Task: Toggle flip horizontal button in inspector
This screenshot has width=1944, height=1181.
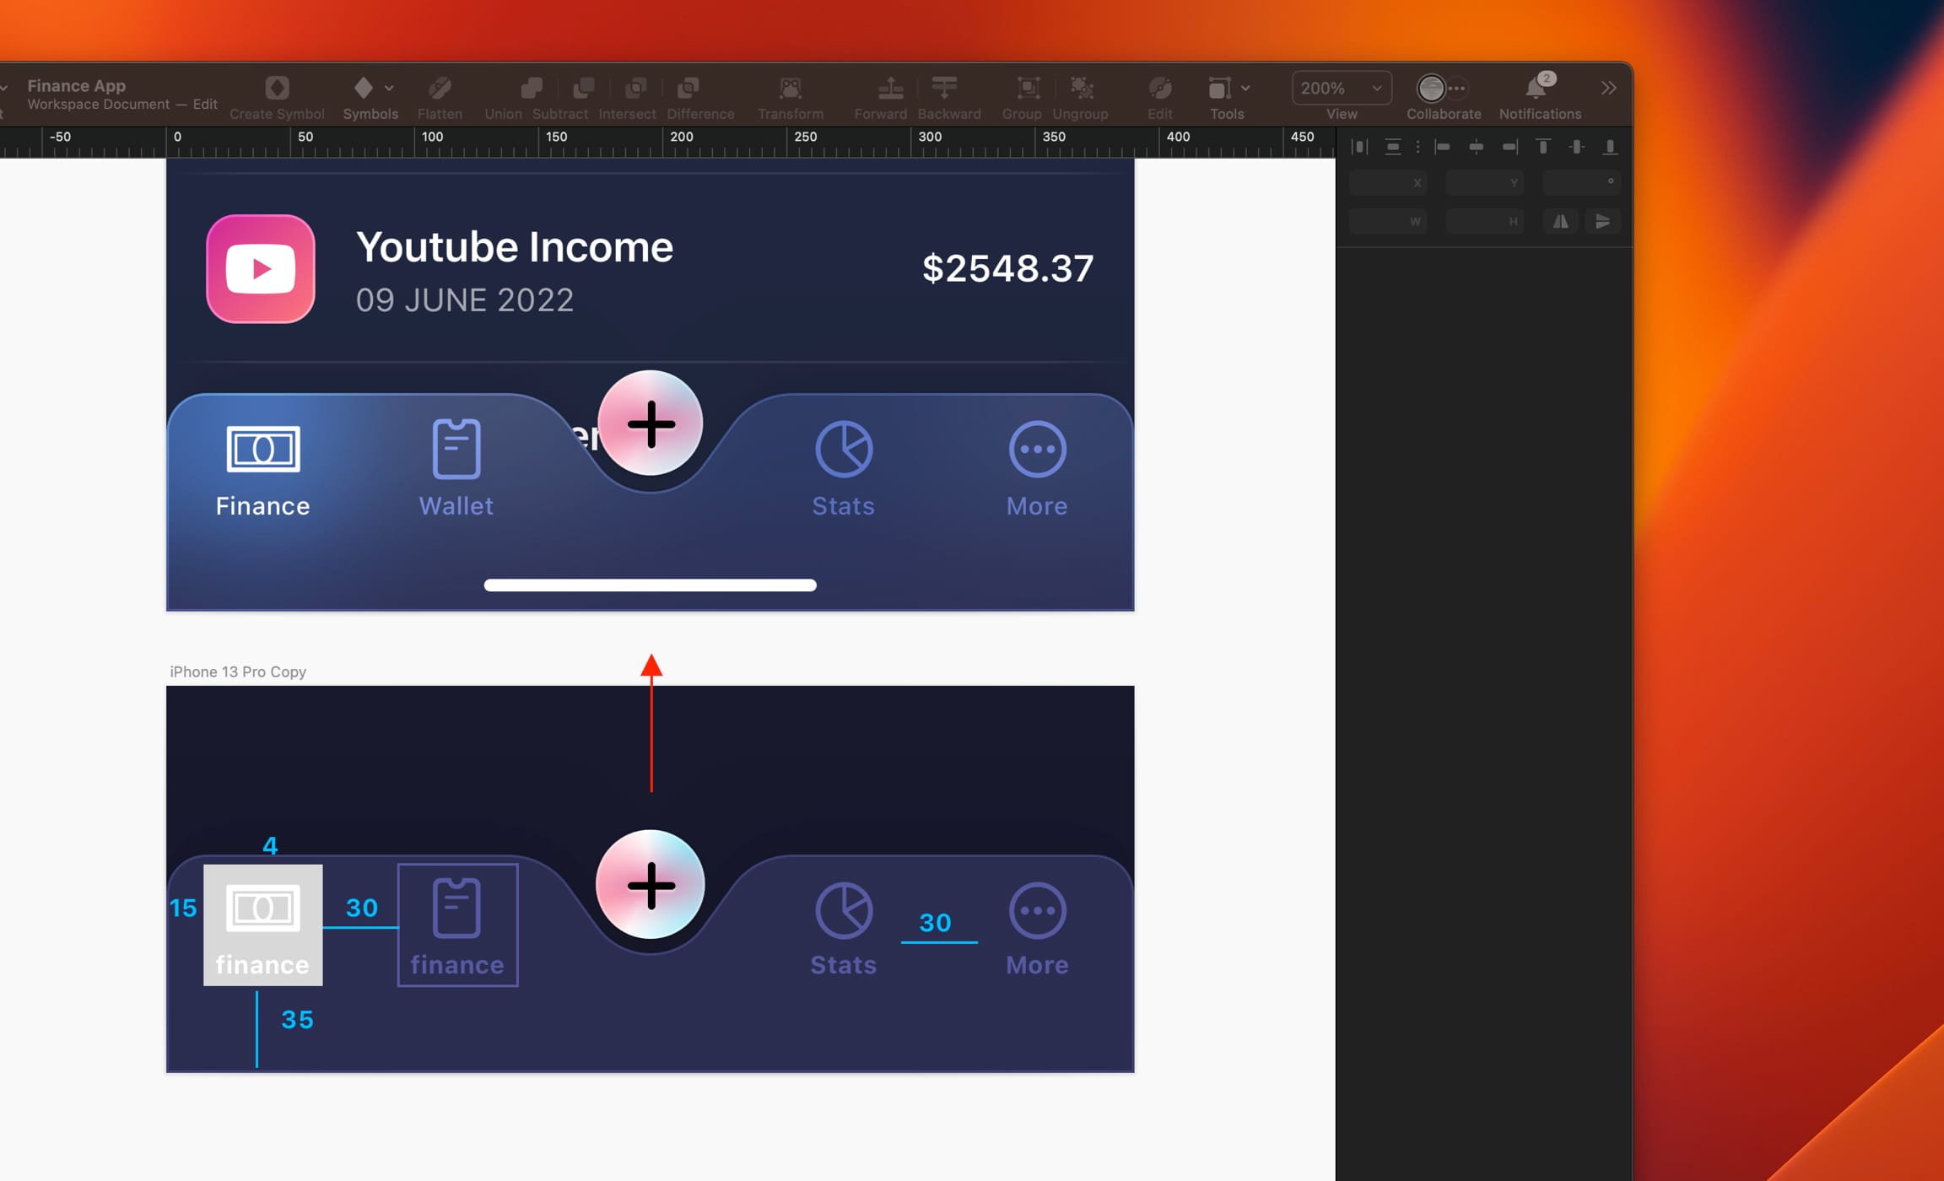Action: click(1561, 222)
